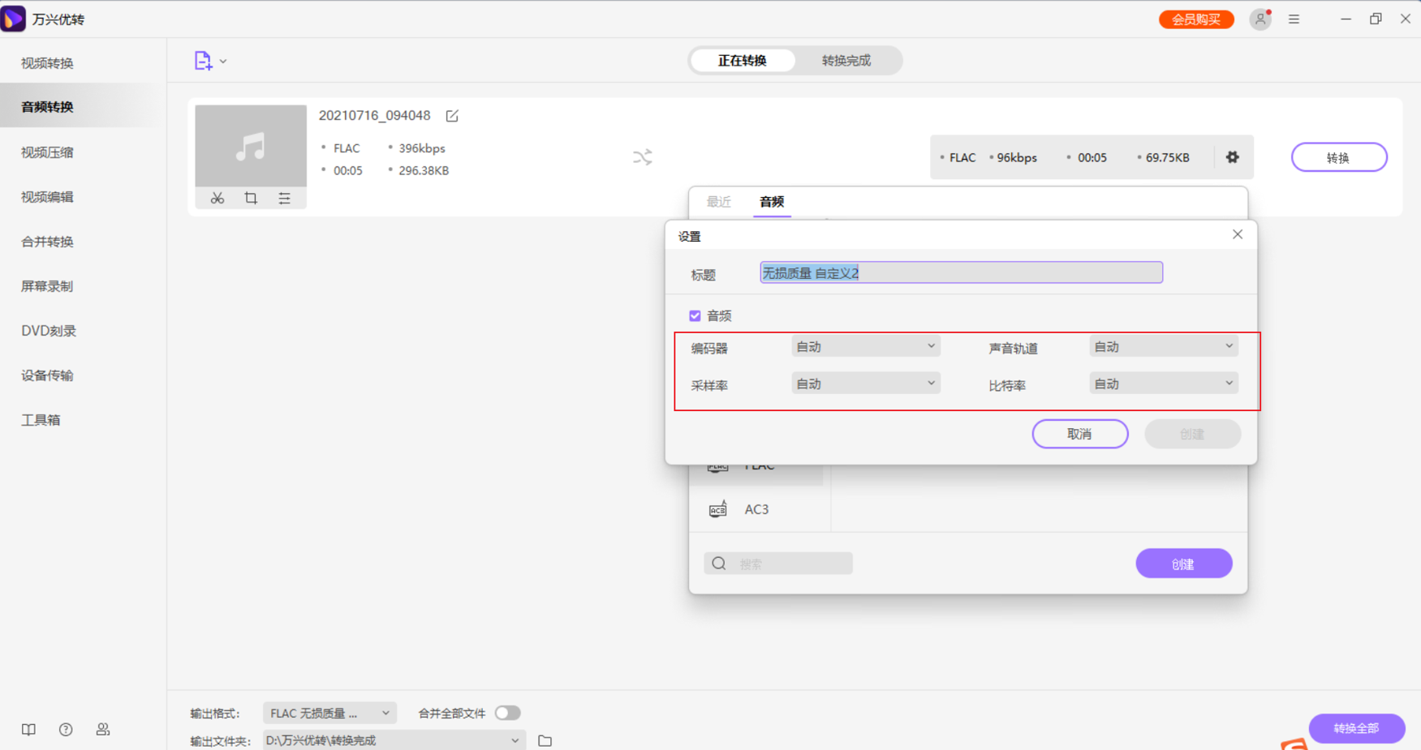Click the 会员购买 membership button
Viewport: 1421px width, 750px height.
coord(1196,19)
